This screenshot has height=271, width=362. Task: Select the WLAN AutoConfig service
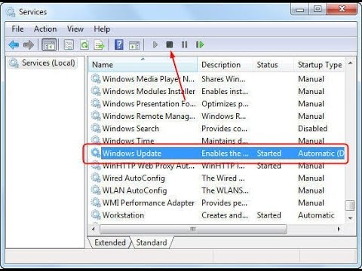click(134, 190)
